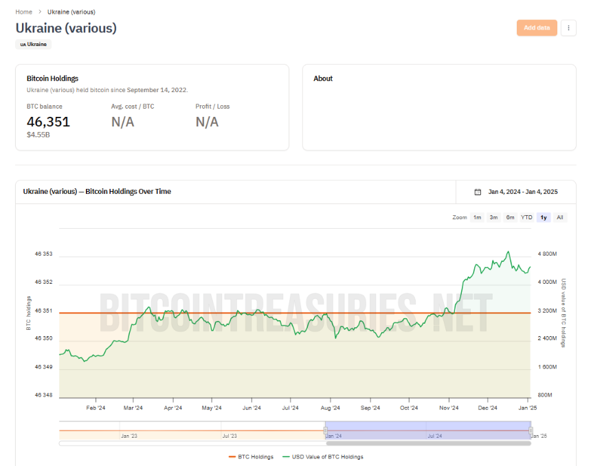Select the 1y zoom range
This screenshot has width=591, height=466.
click(x=544, y=218)
